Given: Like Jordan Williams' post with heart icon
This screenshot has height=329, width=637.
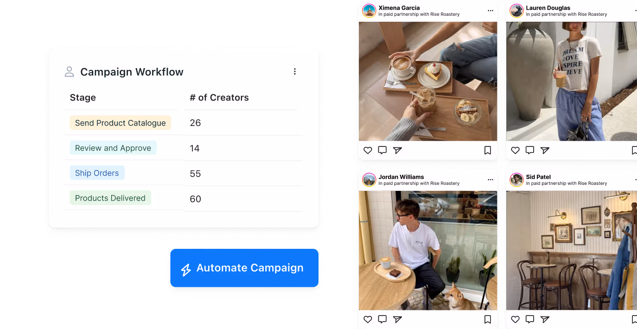Looking at the screenshot, I should coord(368,319).
